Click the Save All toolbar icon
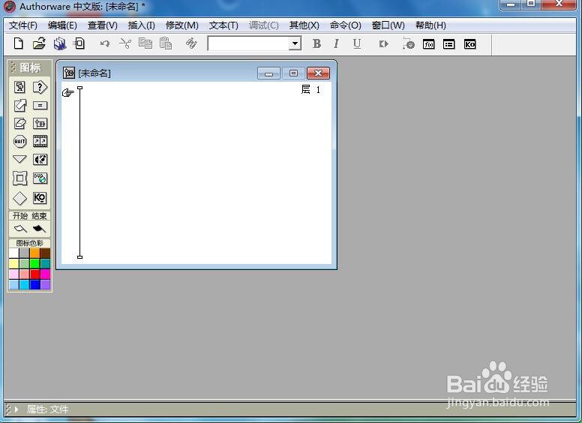This screenshot has height=423, width=582. point(59,43)
